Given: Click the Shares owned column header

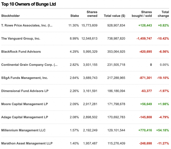Looking at the screenshot, I should click(x=92, y=14).
